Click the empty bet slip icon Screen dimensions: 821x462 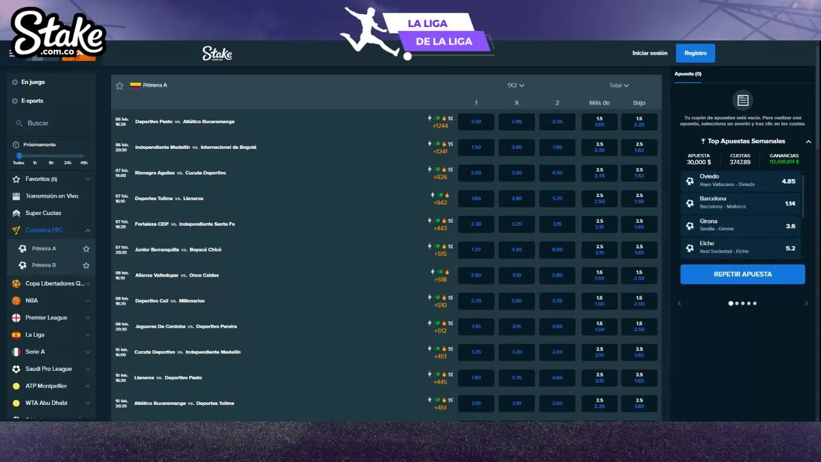743,100
